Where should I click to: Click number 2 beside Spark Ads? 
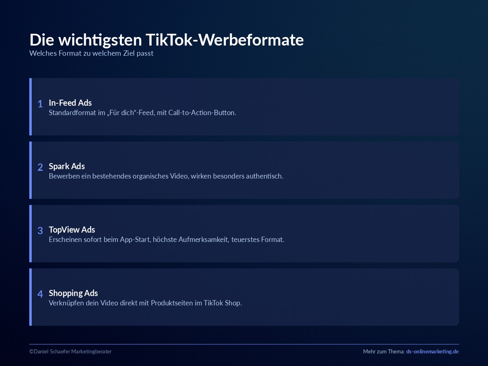(x=40, y=168)
